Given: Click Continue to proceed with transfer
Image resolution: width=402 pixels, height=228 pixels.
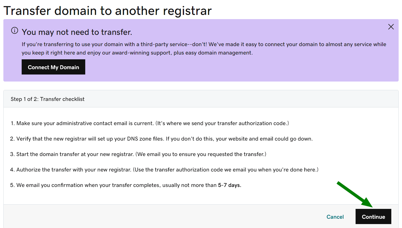Looking at the screenshot, I should click(x=373, y=217).
